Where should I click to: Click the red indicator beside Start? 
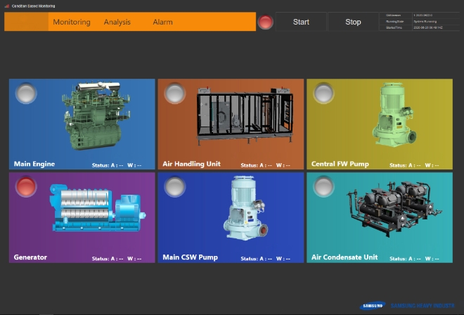[266, 22]
